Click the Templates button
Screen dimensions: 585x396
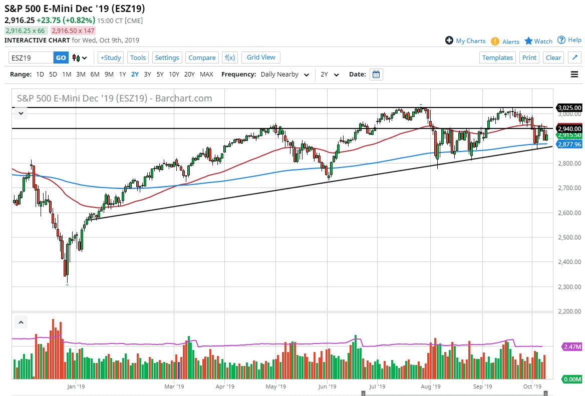pos(497,57)
